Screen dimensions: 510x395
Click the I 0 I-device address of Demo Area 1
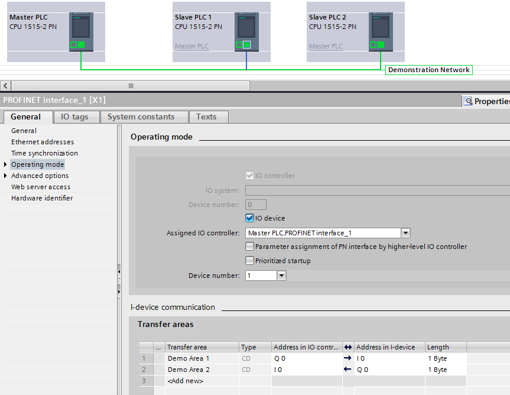point(389,358)
